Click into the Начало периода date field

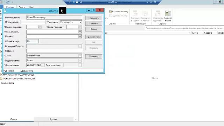[x=33, y=27]
